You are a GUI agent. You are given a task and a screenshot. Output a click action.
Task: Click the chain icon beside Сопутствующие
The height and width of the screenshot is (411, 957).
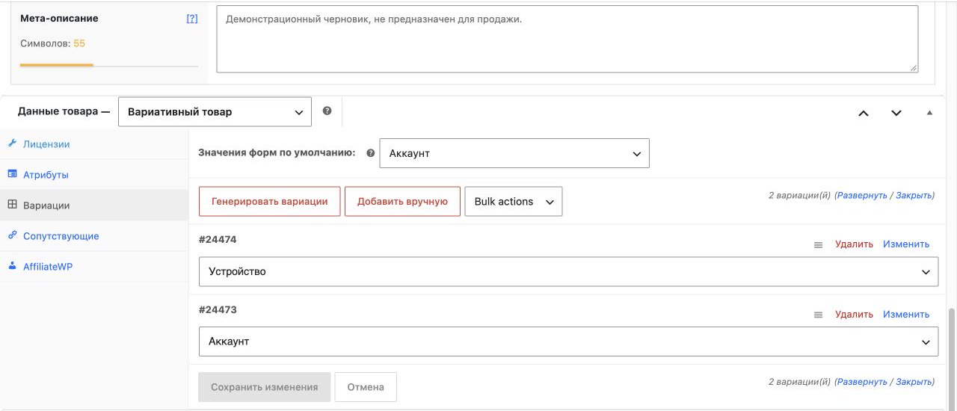click(x=12, y=235)
